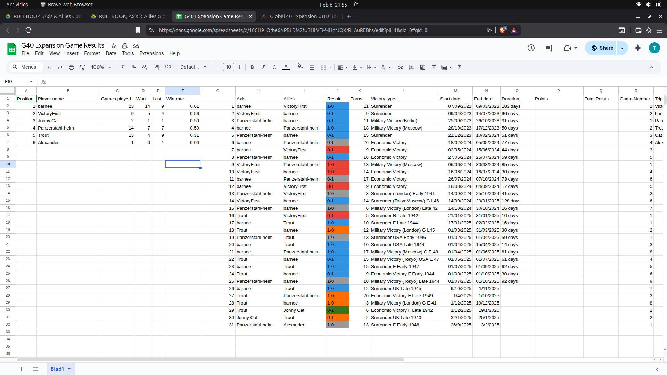Open the zoom percentage dropdown
This screenshot has width=667, height=375.
pyautogui.click(x=101, y=67)
